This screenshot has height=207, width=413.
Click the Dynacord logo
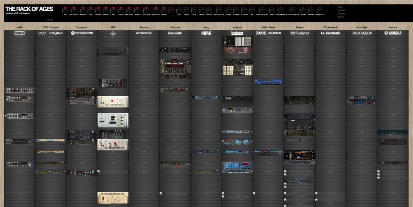(82, 33)
